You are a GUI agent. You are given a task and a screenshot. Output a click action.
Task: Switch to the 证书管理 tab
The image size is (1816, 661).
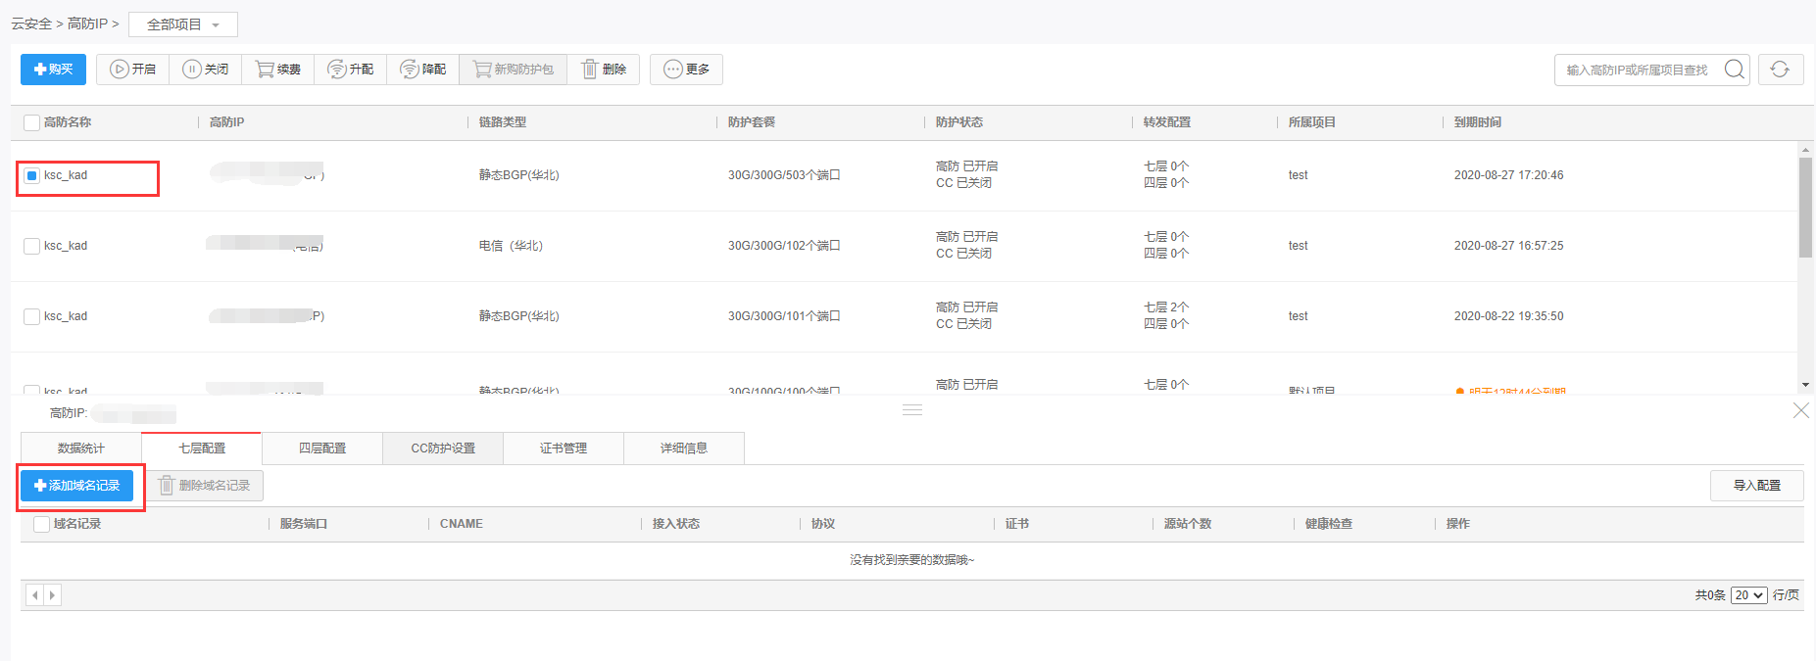[x=564, y=449]
